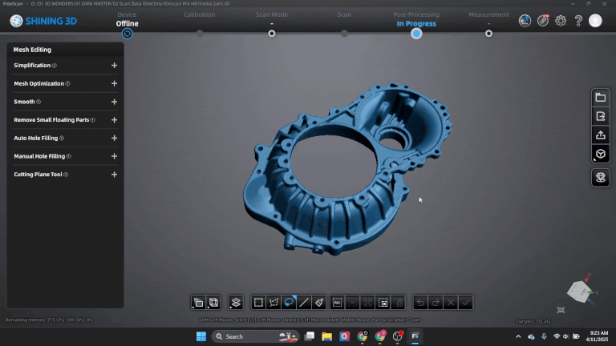Click the Select All icon

[x=338, y=303]
